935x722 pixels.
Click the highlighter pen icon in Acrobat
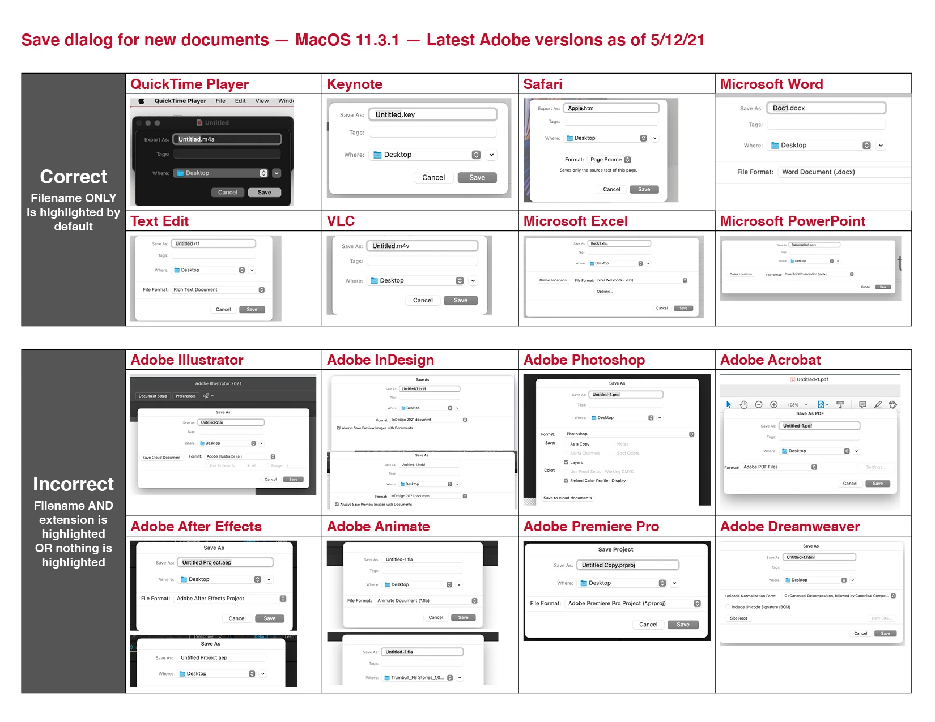click(878, 404)
